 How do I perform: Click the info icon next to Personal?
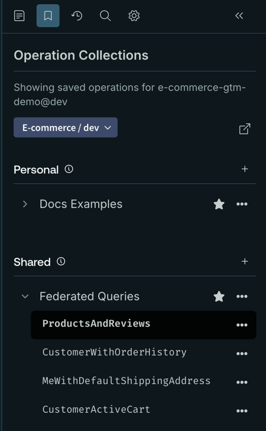(69, 169)
